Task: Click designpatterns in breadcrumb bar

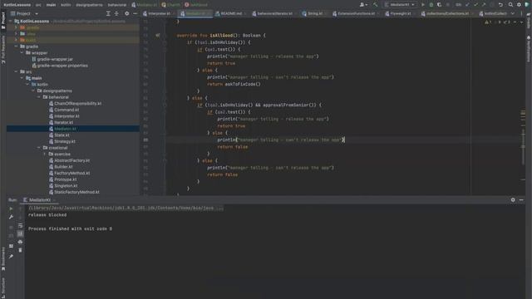Action: coord(89,5)
